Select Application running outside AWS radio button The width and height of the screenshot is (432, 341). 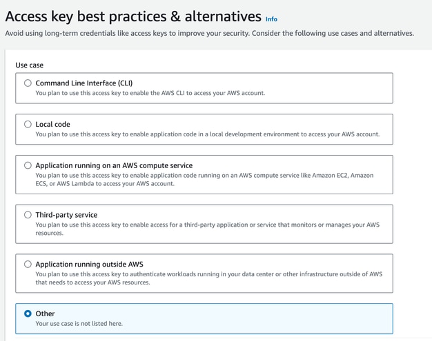[28, 265]
